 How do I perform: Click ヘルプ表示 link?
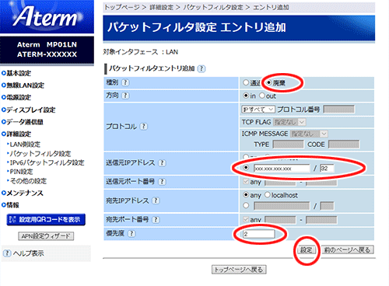coord(29,253)
